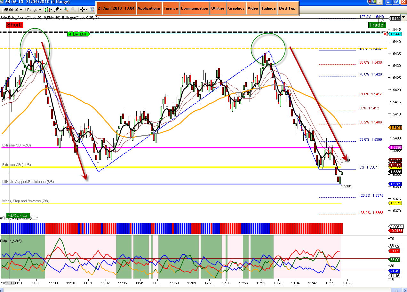Image resolution: width=407 pixels, height=292 pixels.
Task: Click the 1.5381 low price label under candle
Action: click(x=346, y=186)
